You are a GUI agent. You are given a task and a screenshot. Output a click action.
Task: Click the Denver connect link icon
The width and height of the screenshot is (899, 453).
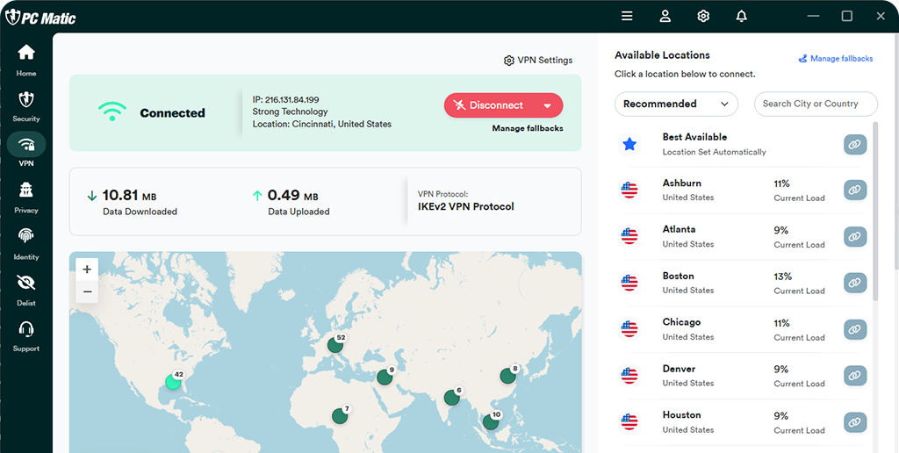[855, 376]
